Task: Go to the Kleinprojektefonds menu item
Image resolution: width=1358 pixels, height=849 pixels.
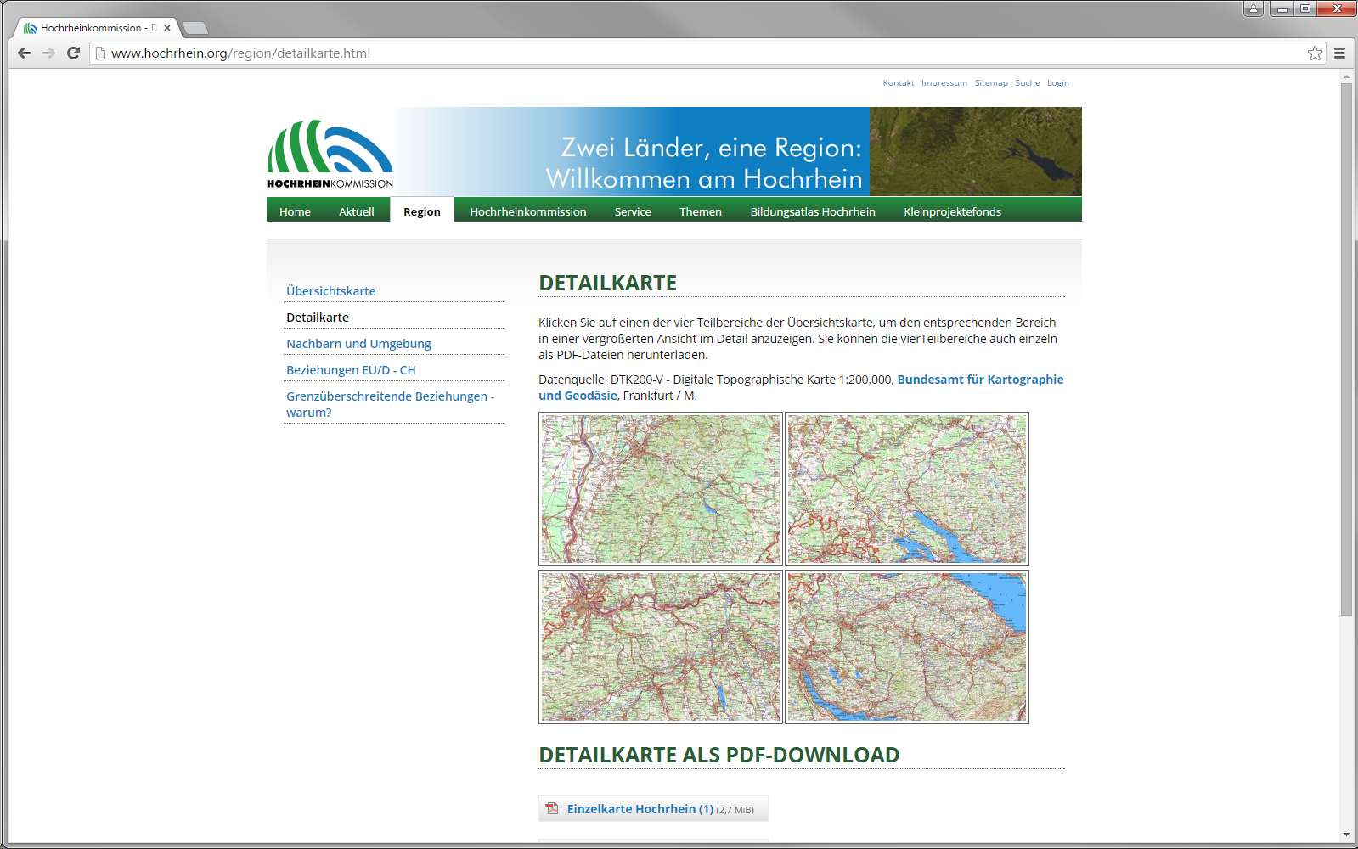Action: 952,211
